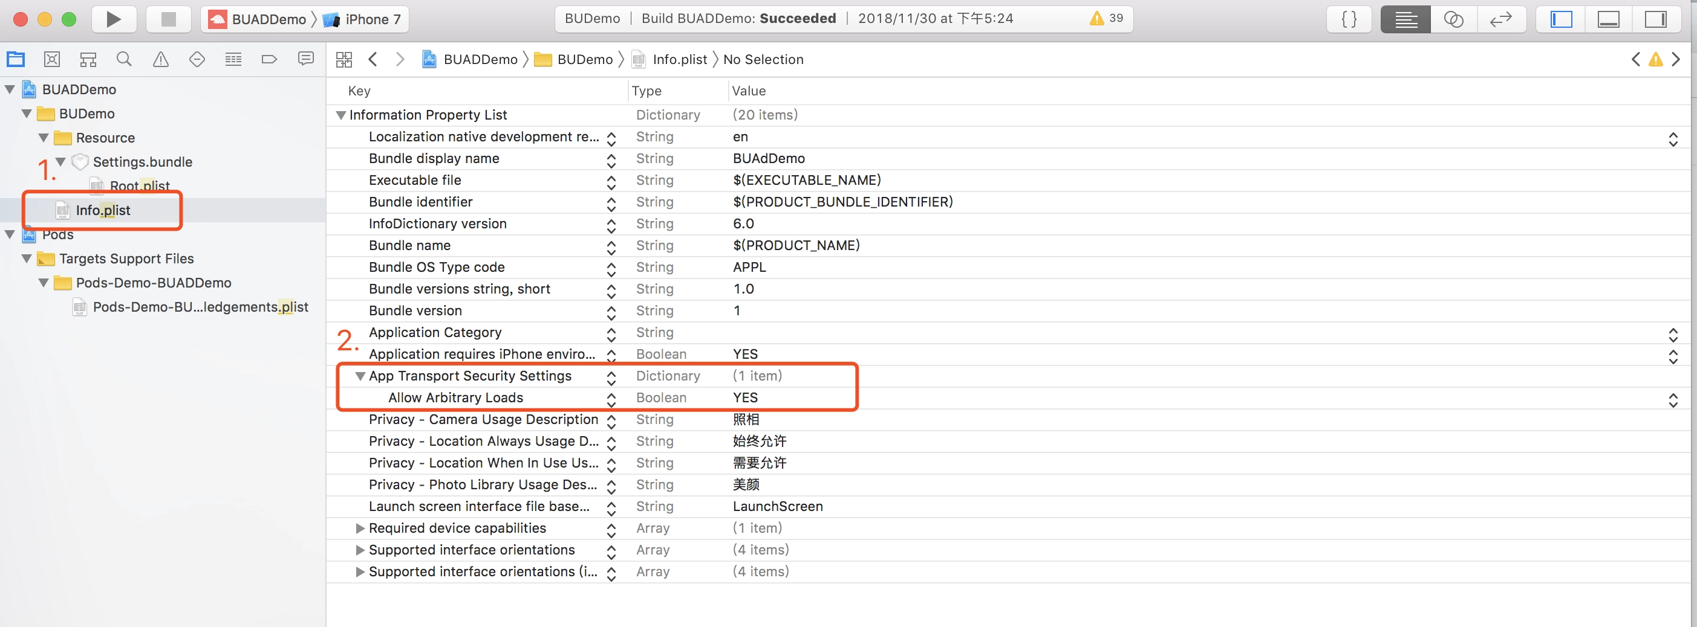Open Allow Arbitrary Loads value stepper
This screenshot has height=627, width=1697.
pos(1673,399)
